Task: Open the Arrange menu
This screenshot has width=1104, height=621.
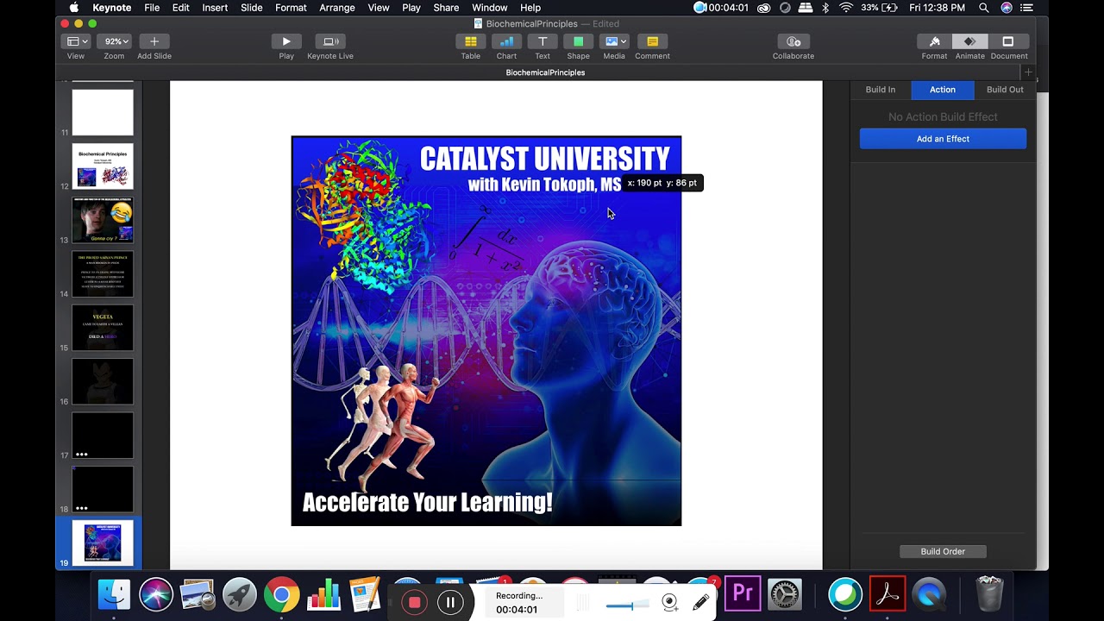Action: click(x=337, y=8)
